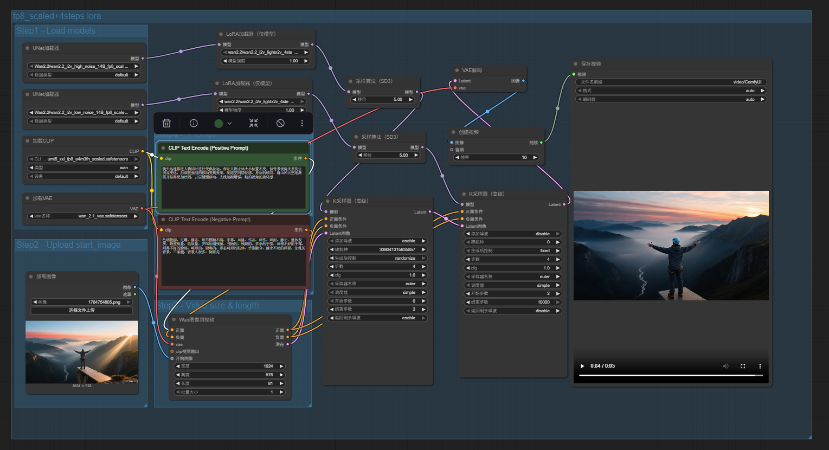This screenshot has height=450, width=829.
Task: Expand the color dropdown chevron in the node toolbar
Action: (x=229, y=124)
